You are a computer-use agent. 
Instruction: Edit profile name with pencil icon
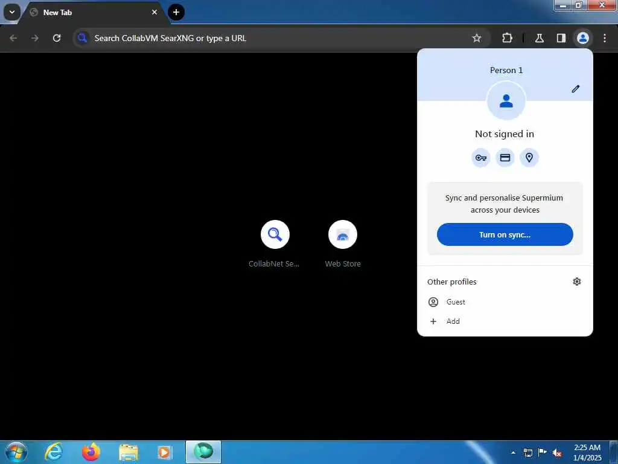[575, 89]
